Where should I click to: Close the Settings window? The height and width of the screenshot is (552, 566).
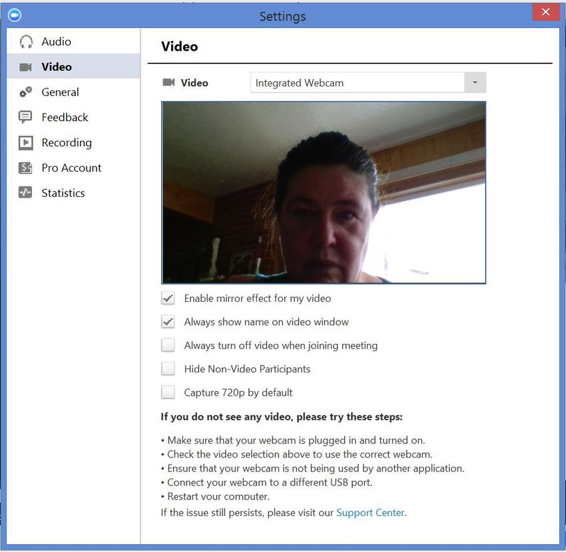pyautogui.click(x=545, y=12)
